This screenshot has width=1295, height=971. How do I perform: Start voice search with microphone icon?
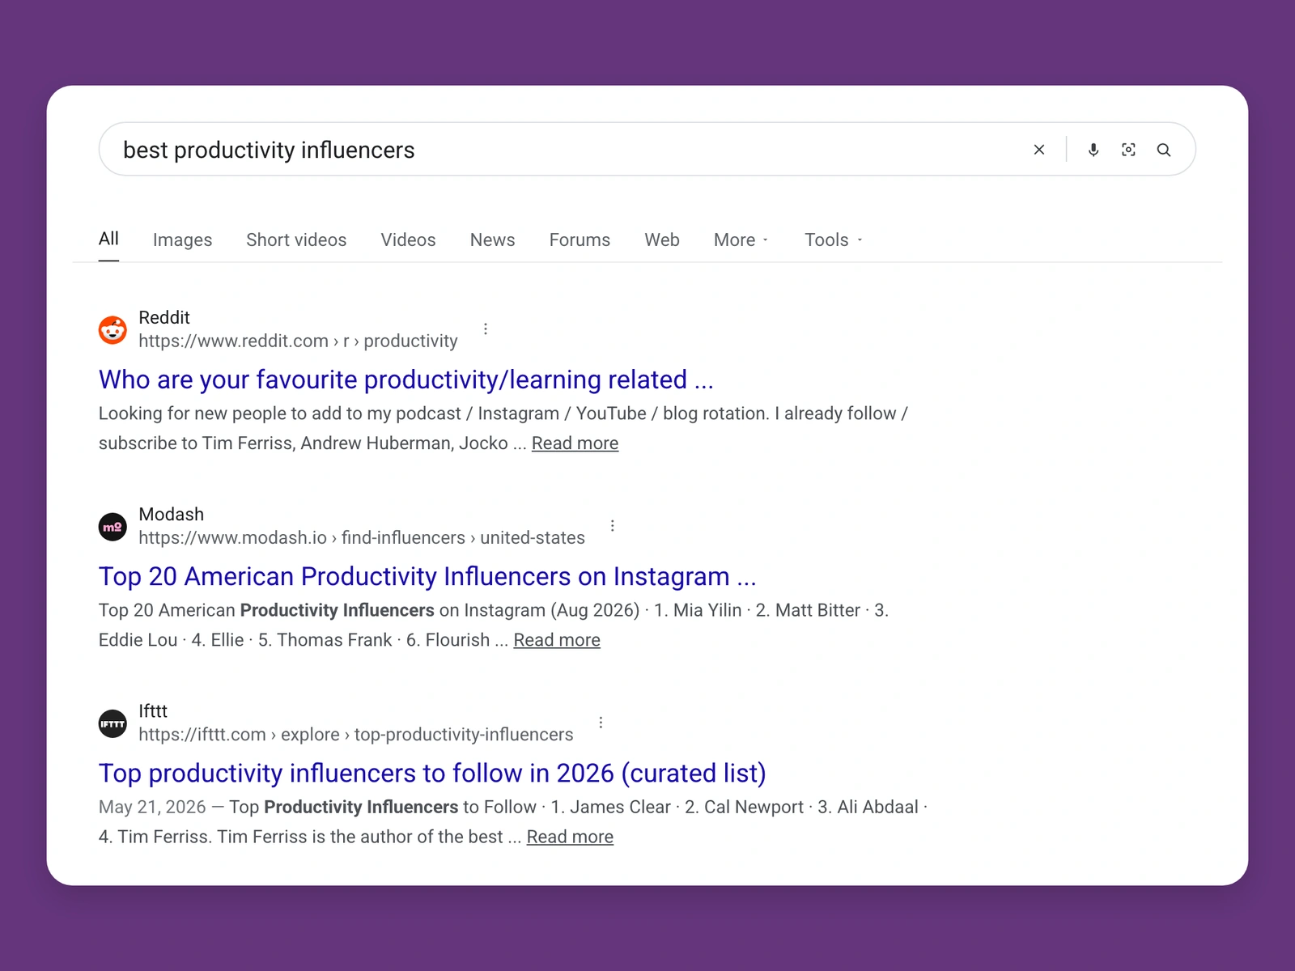[1093, 150]
